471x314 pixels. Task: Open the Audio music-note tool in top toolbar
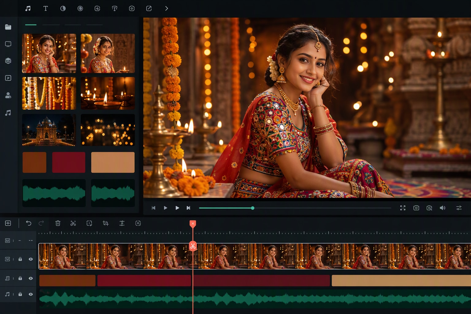coord(28,8)
